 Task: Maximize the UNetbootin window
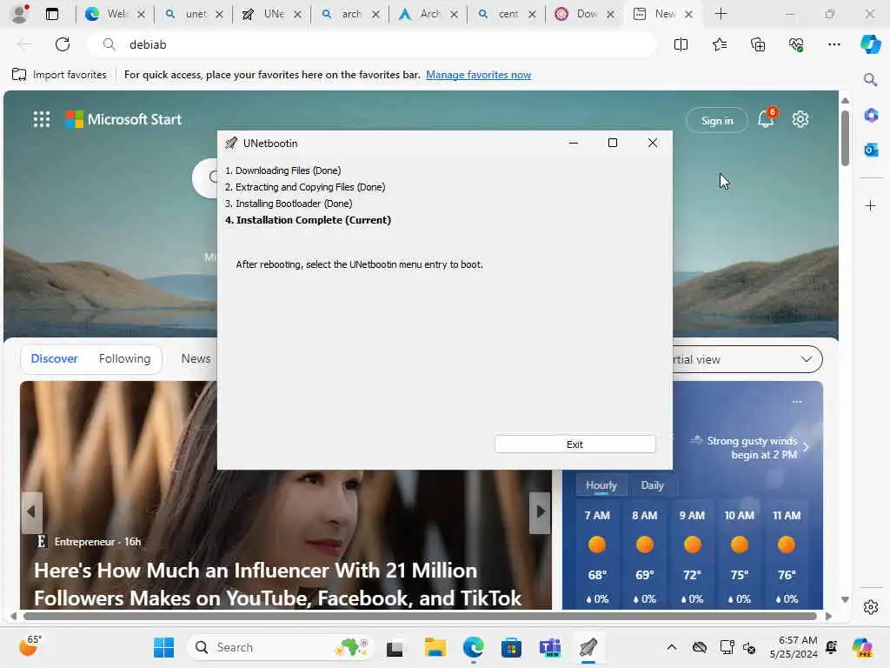pos(613,143)
